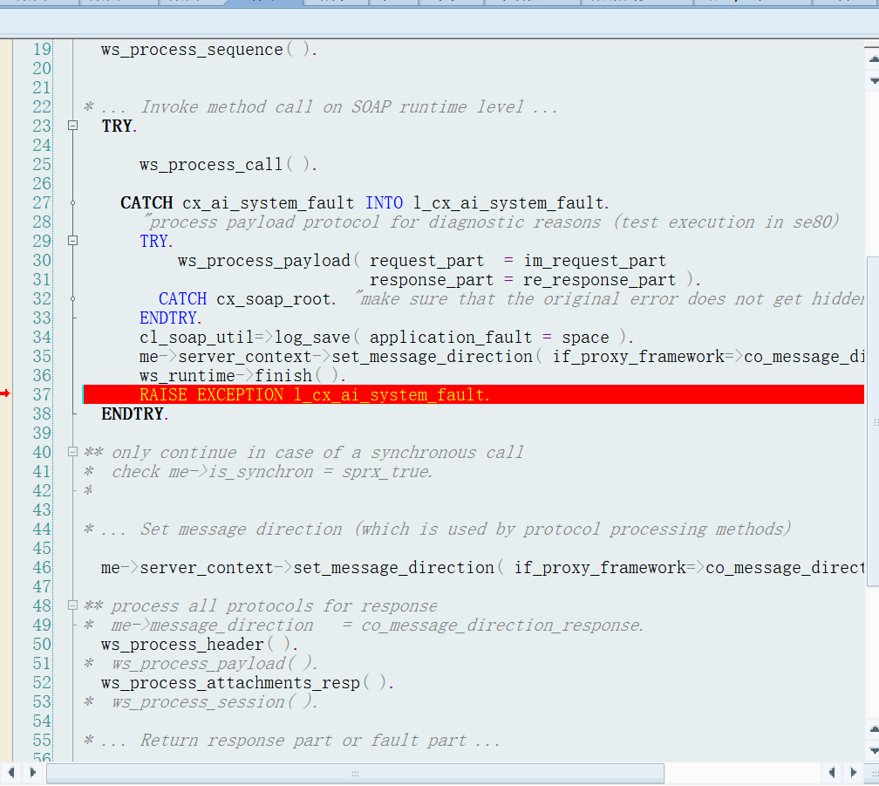879x786 pixels.
Task: Collapse the nested TRY block on line 29
Action: (x=72, y=241)
